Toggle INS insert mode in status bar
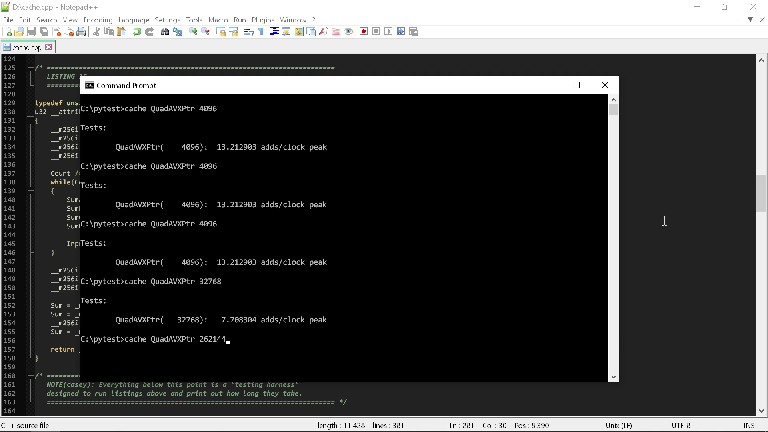 point(749,426)
